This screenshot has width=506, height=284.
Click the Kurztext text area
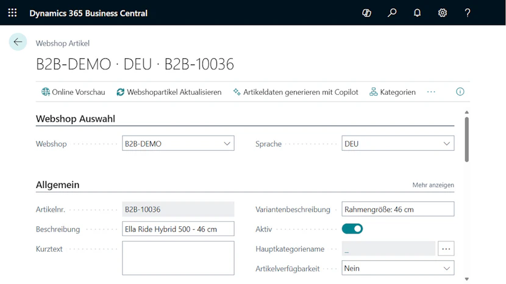pos(178,258)
